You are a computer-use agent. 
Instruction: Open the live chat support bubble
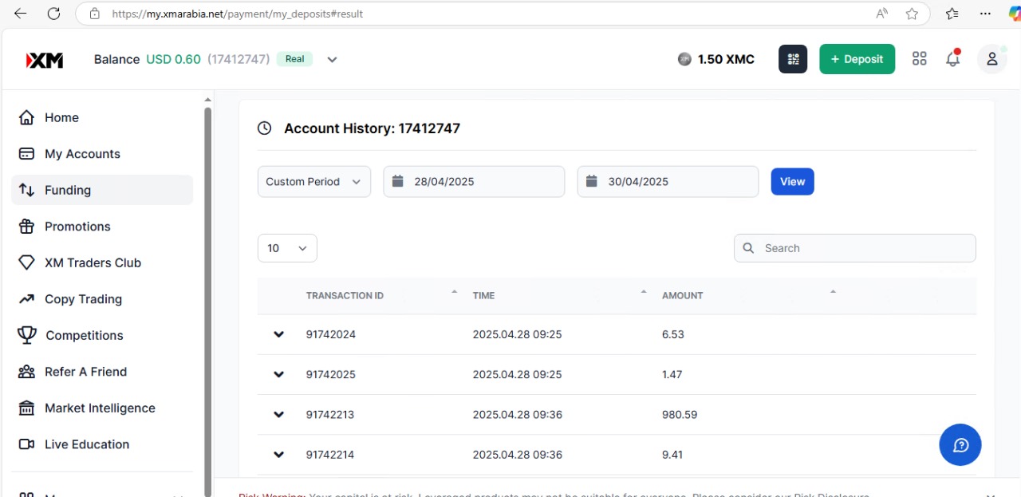click(960, 444)
